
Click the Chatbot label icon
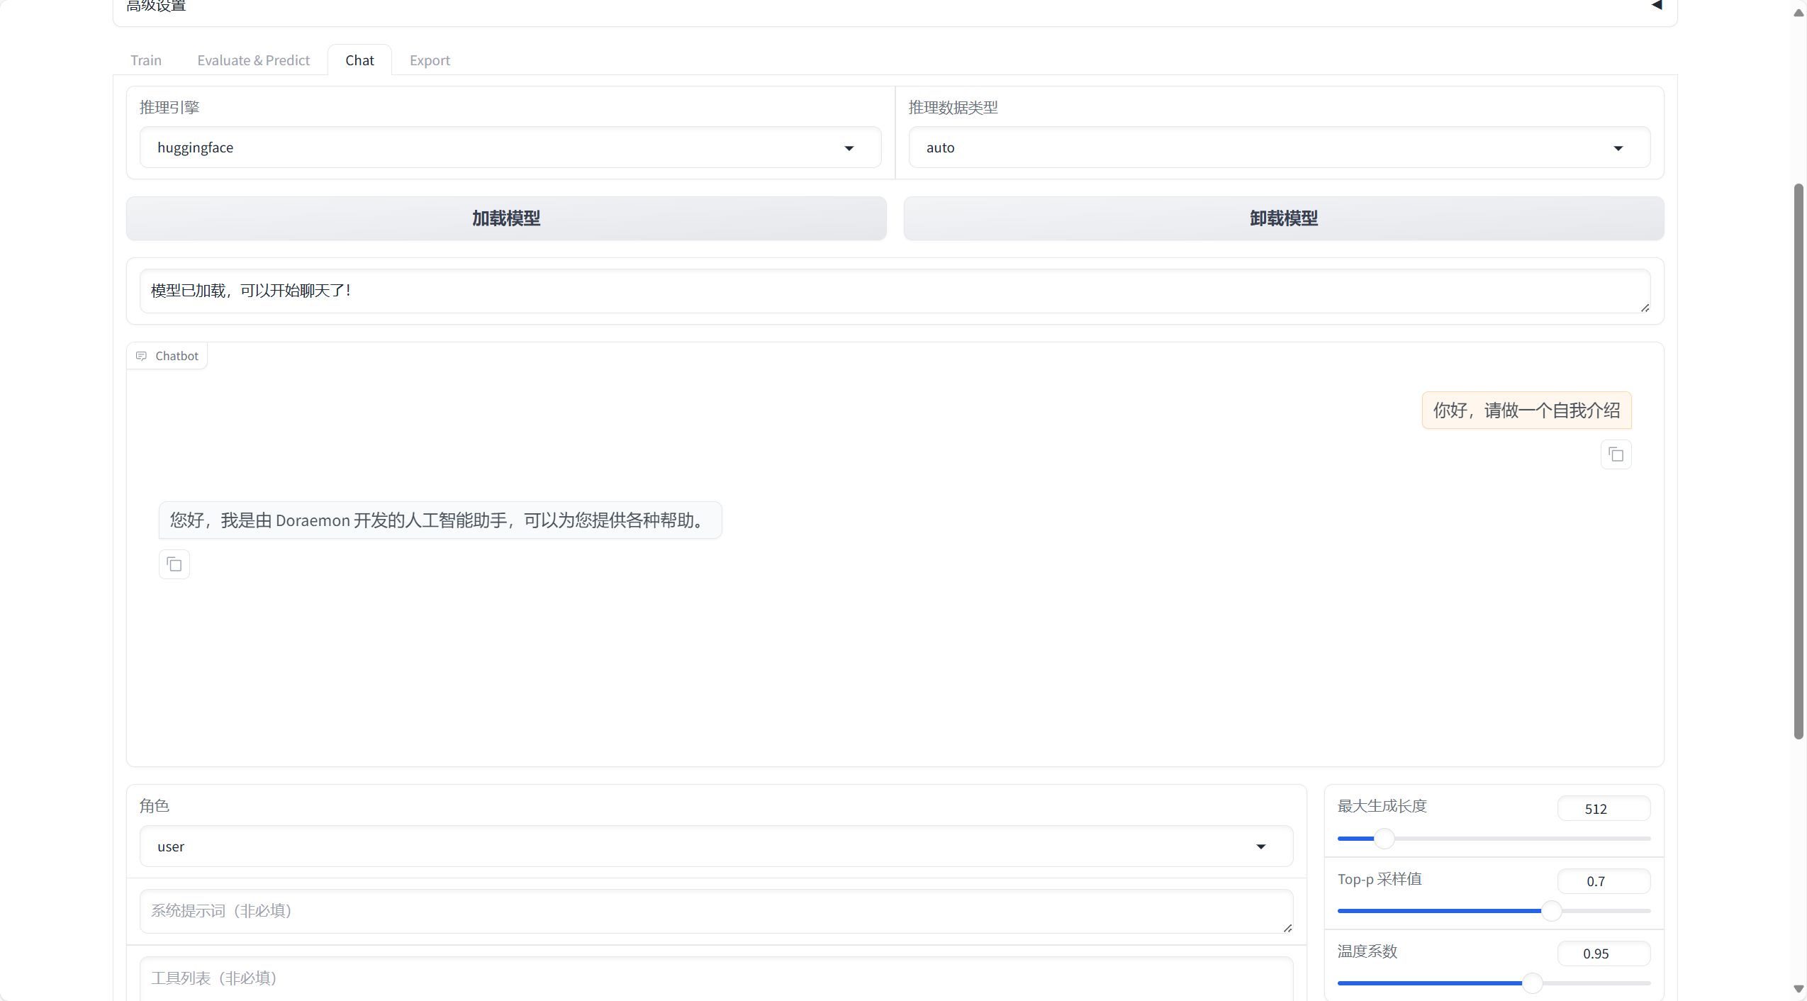pos(141,356)
